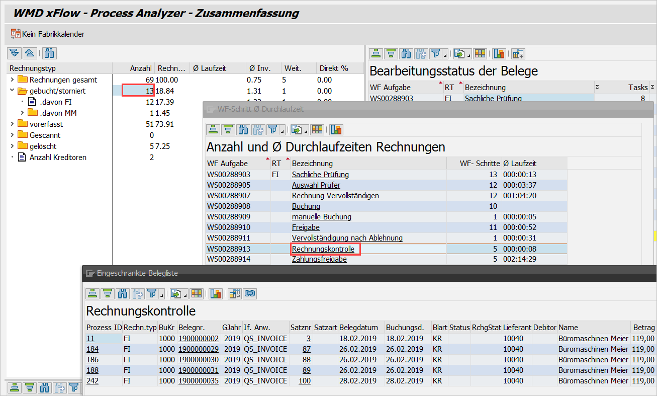Sort ascending icon in Bearbeitungsstatus toolbar
The image size is (657, 396).
[x=376, y=54]
